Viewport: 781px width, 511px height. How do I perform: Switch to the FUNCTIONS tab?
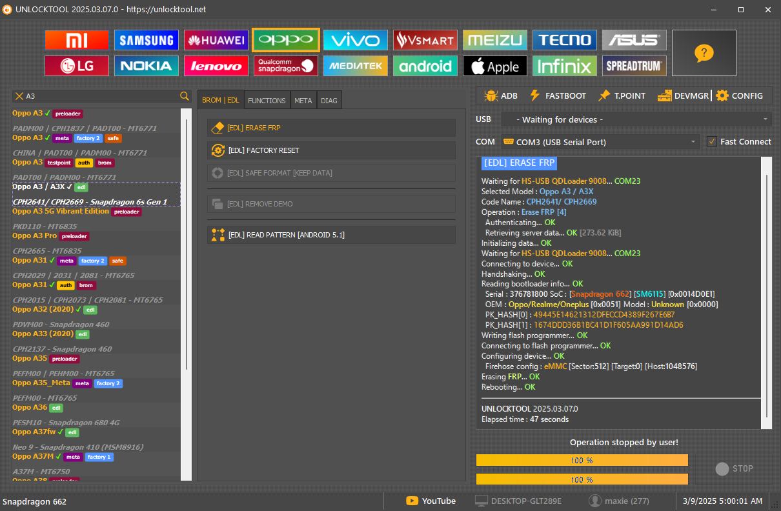pyautogui.click(x=267, y=101)
